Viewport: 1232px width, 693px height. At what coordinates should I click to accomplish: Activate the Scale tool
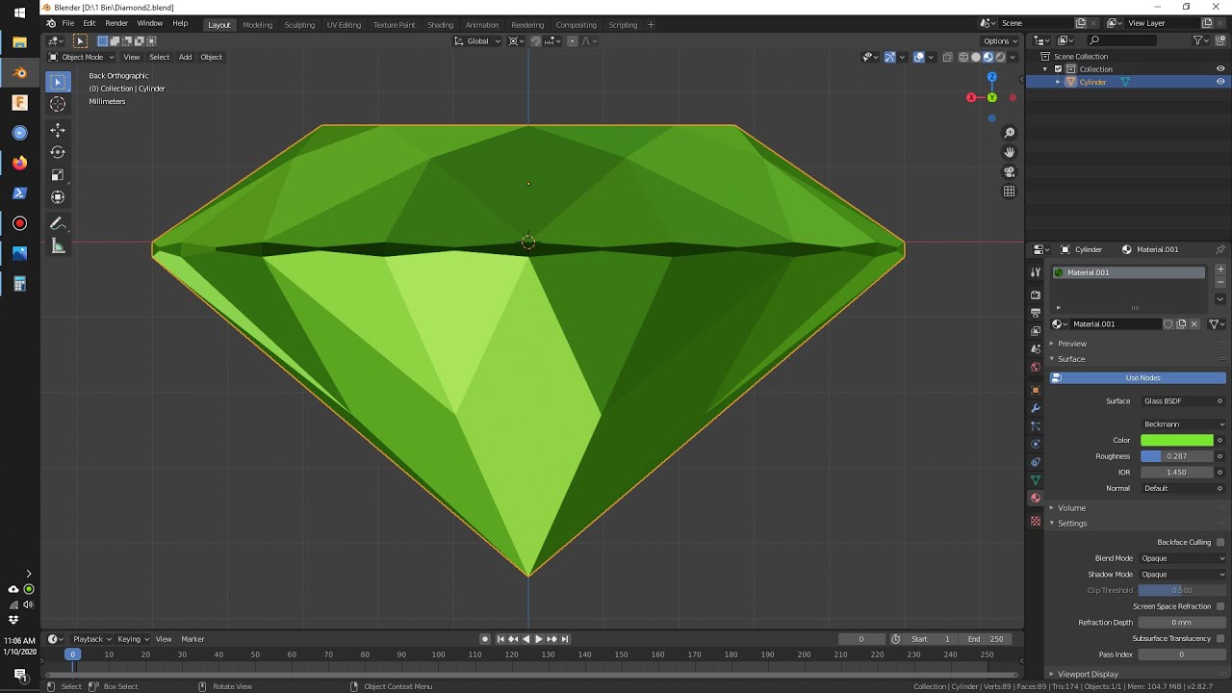tap(58, 174)
